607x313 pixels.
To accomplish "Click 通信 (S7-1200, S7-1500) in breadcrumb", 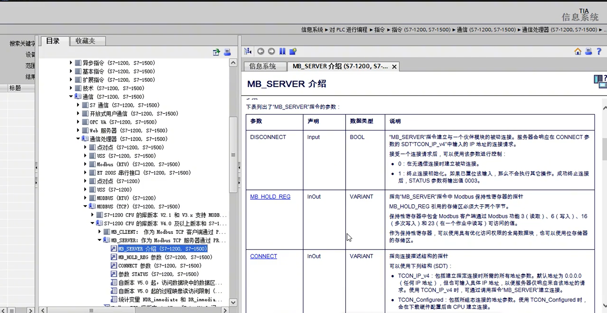I will tap(486, 30).
